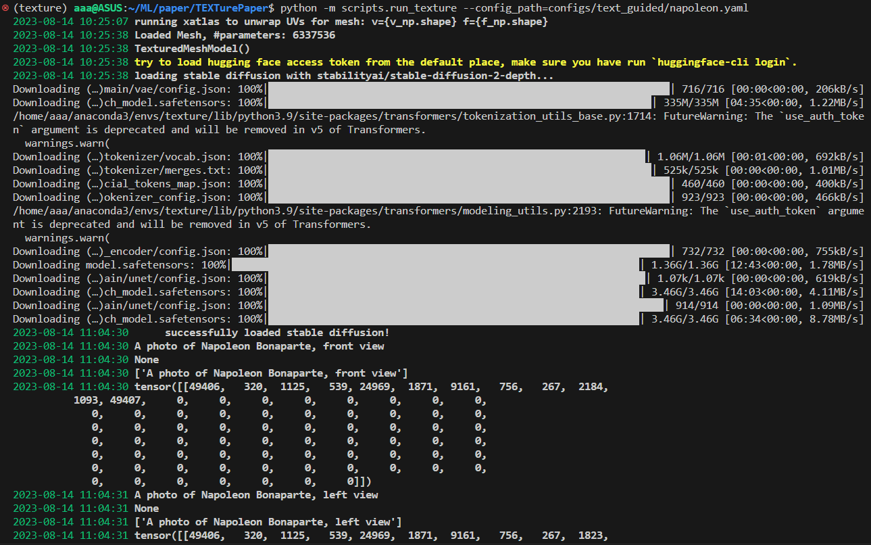Click the "460/460" size readout
Image resolution: width=871 pixels, height=545 pixels.
[703, 184]
